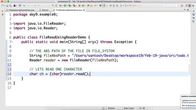Select FileReadUsingReaderDemo.java tab
Screen dimensions: 196x110
pyautogui.click(x=69, y=10)
